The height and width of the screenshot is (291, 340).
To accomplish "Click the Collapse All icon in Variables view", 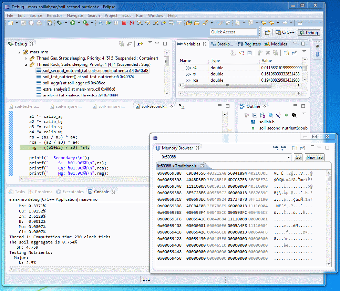I will pos(249,53).
